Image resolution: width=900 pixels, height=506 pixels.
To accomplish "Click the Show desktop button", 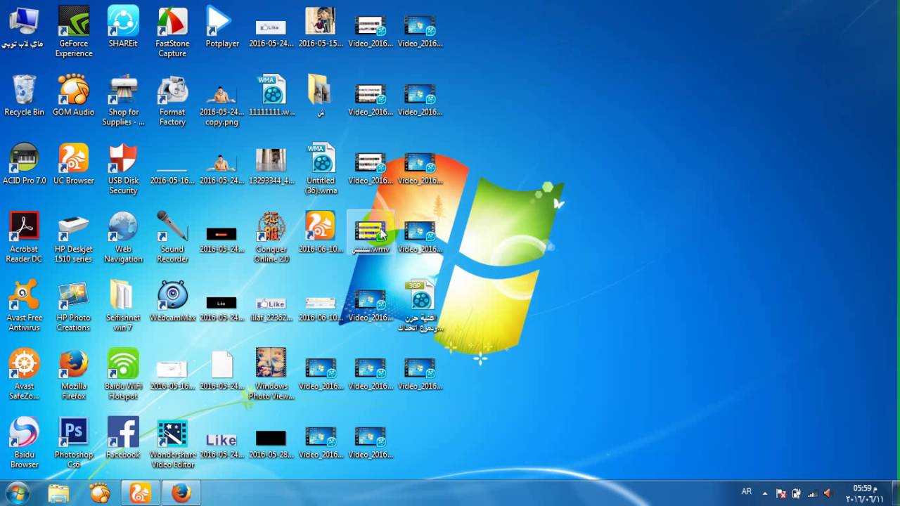I will [x=894, y=493].
